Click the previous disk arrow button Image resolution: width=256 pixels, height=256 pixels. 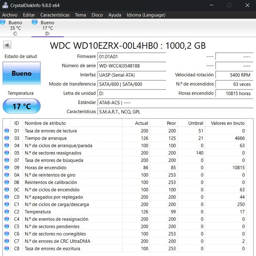pyautogui.click(x=7, y=45)
